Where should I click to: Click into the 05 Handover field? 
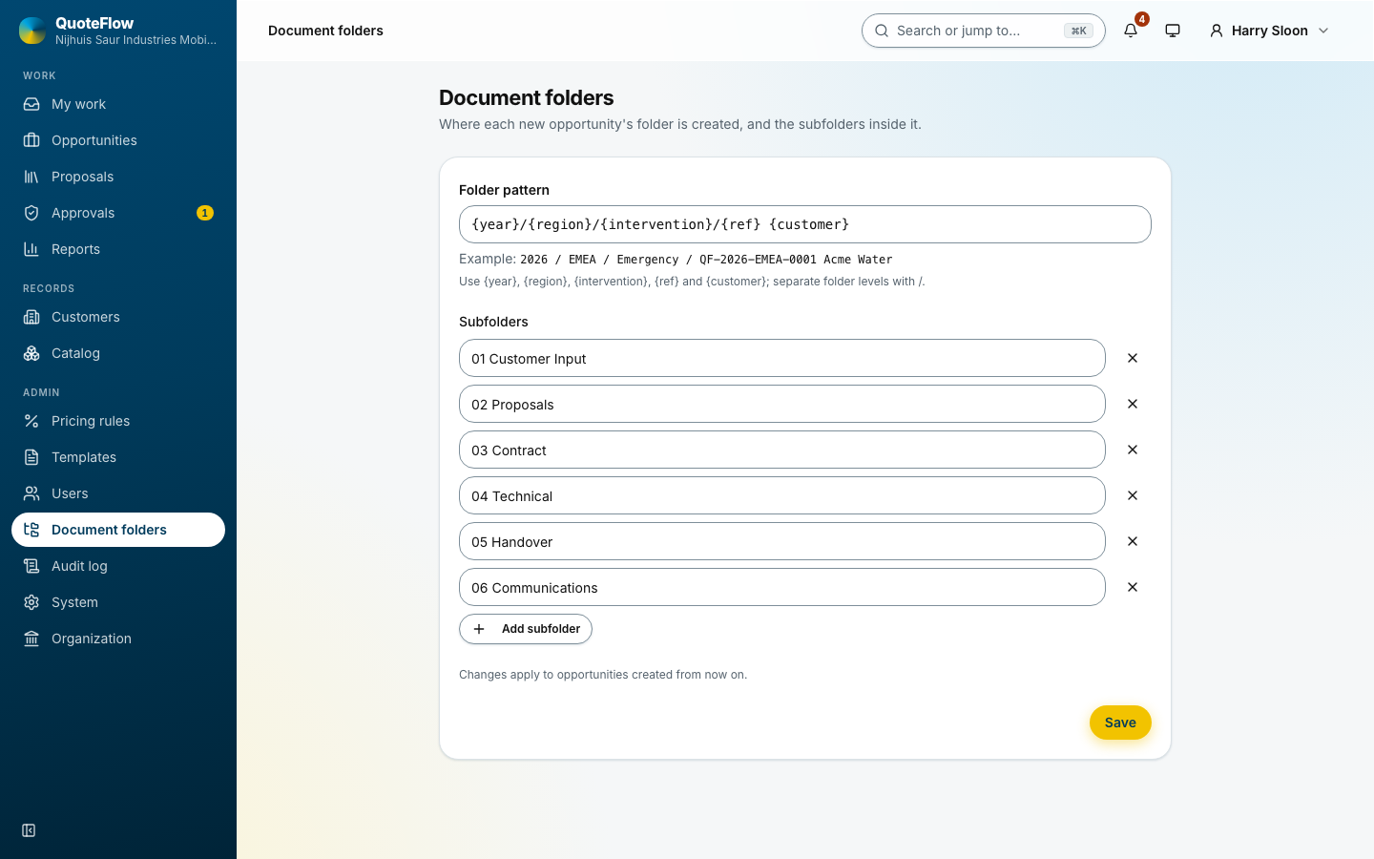tap(782, 541)
